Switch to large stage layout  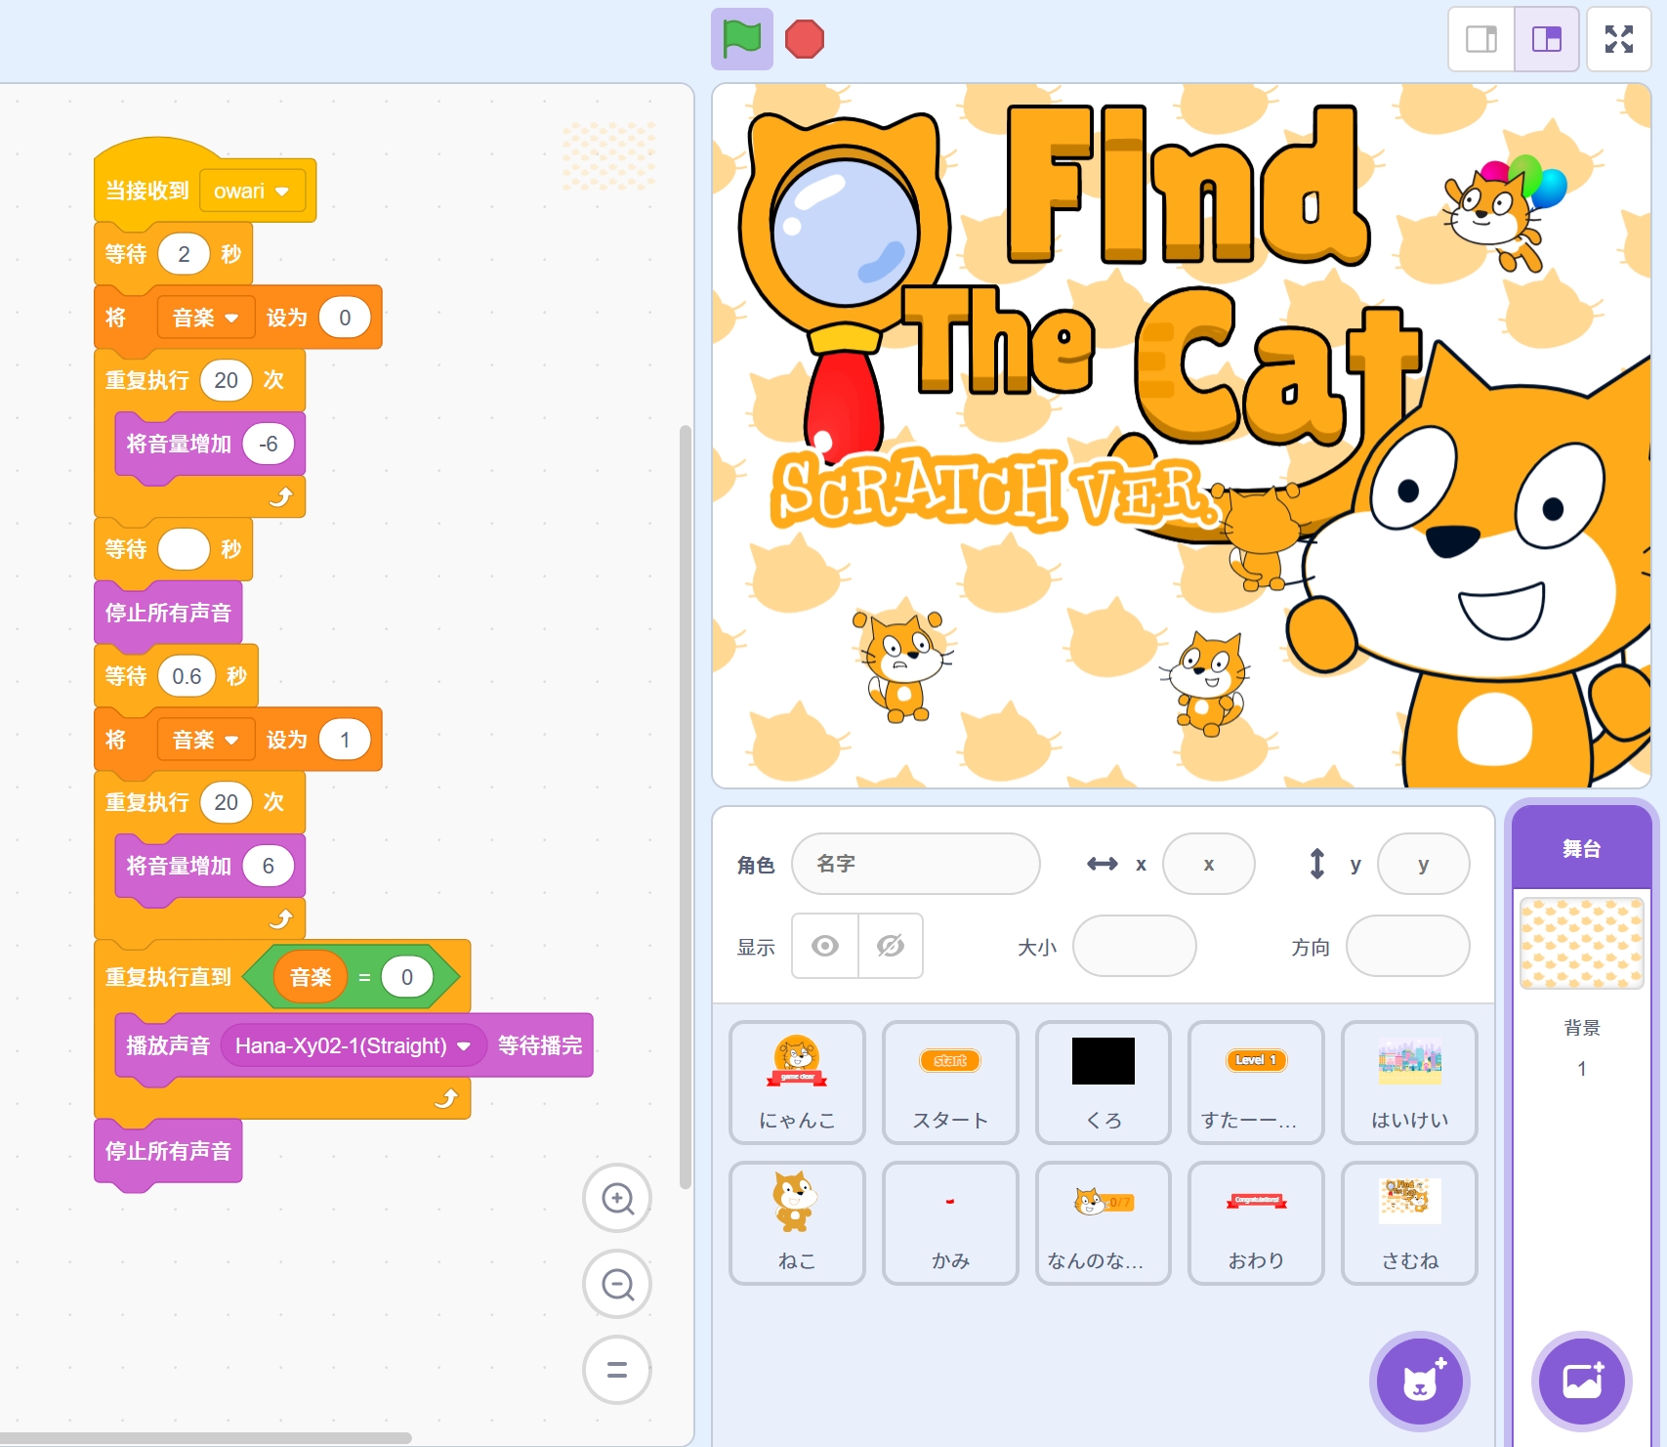(1546, 39)
